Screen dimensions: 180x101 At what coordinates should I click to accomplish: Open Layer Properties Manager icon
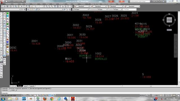click(x=28, y=9)
